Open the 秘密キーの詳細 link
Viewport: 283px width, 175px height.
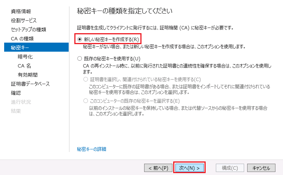click(x=92, y=149)
